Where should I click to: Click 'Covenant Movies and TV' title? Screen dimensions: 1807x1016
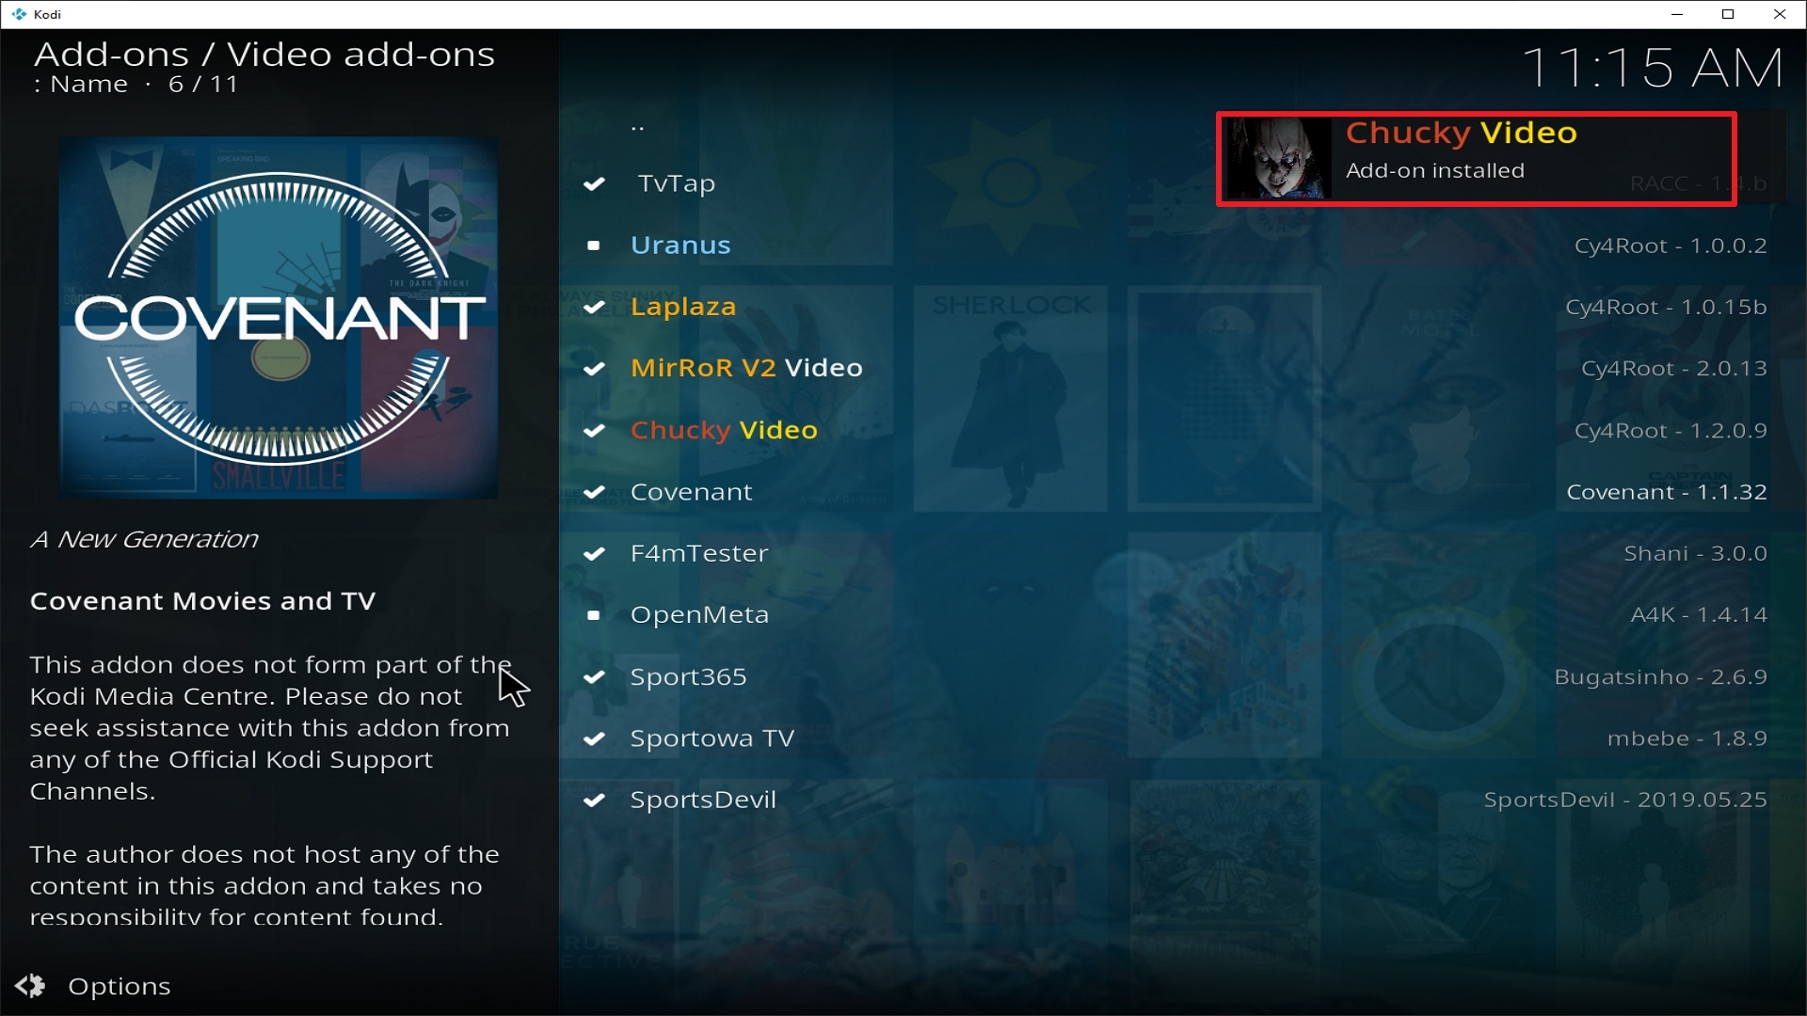tap(202, 601)
